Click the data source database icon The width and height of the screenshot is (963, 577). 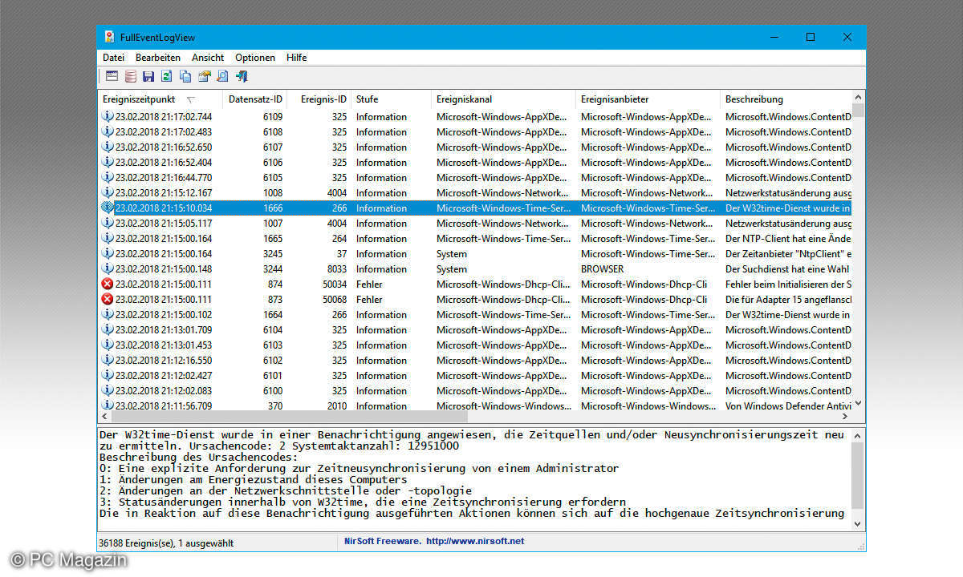point(130,76)
